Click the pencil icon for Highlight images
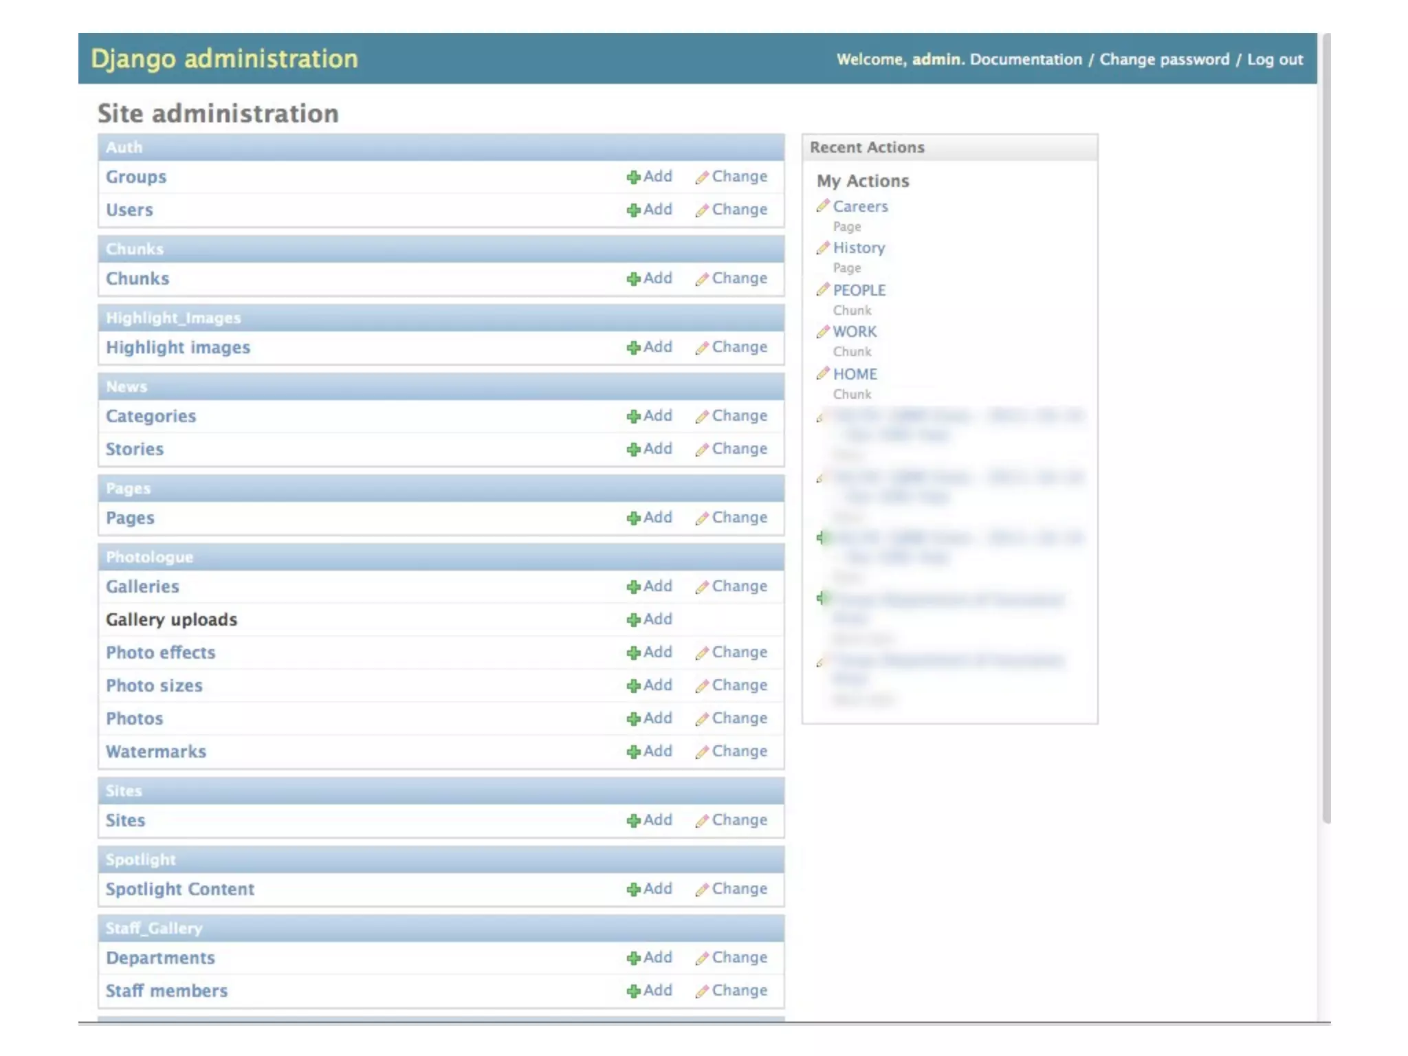This screenshot has height=1056, width=1408. 701,348
